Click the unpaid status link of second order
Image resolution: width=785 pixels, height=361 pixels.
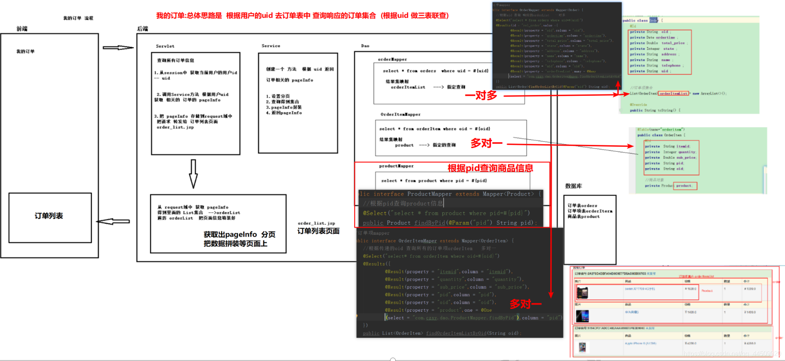point(650,328)
